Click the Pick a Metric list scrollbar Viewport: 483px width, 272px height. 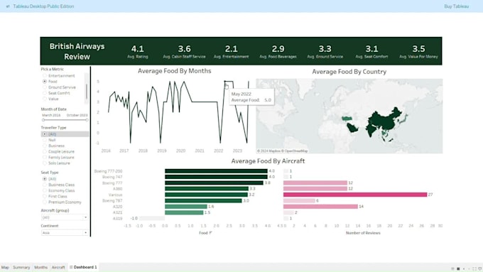(x=87, y=92)
